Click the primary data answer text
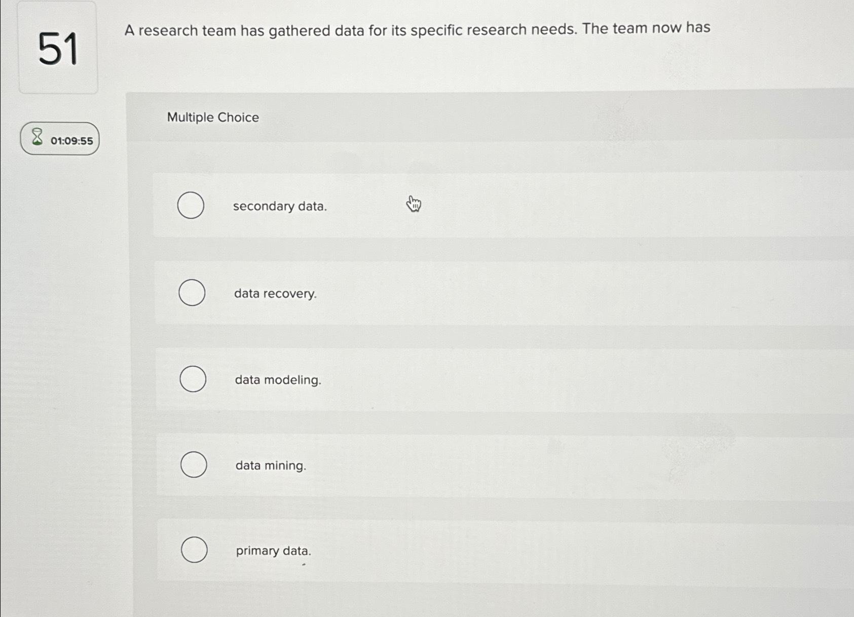This screenshot has width=854, height=617. [273, 550]
